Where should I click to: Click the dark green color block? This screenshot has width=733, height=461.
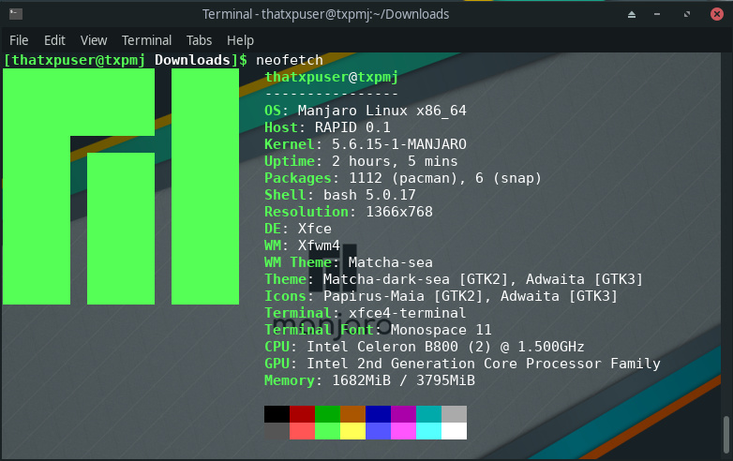click(328, 414)
